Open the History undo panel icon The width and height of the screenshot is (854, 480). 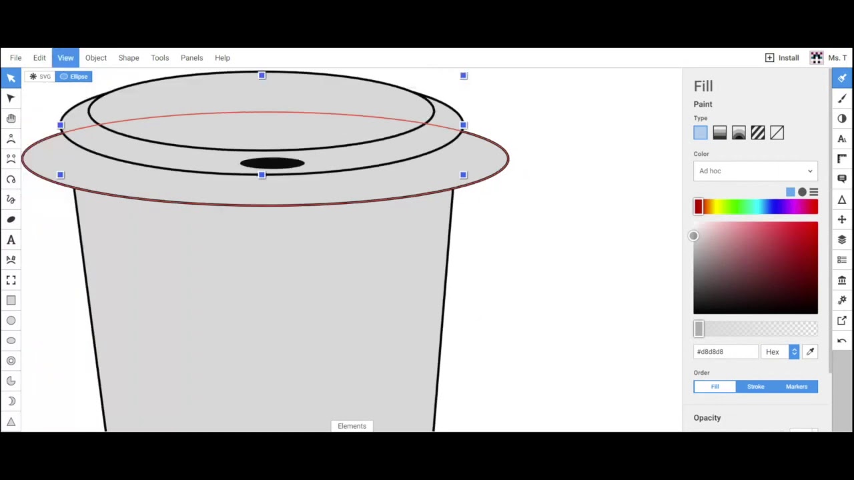coord(842,341)
